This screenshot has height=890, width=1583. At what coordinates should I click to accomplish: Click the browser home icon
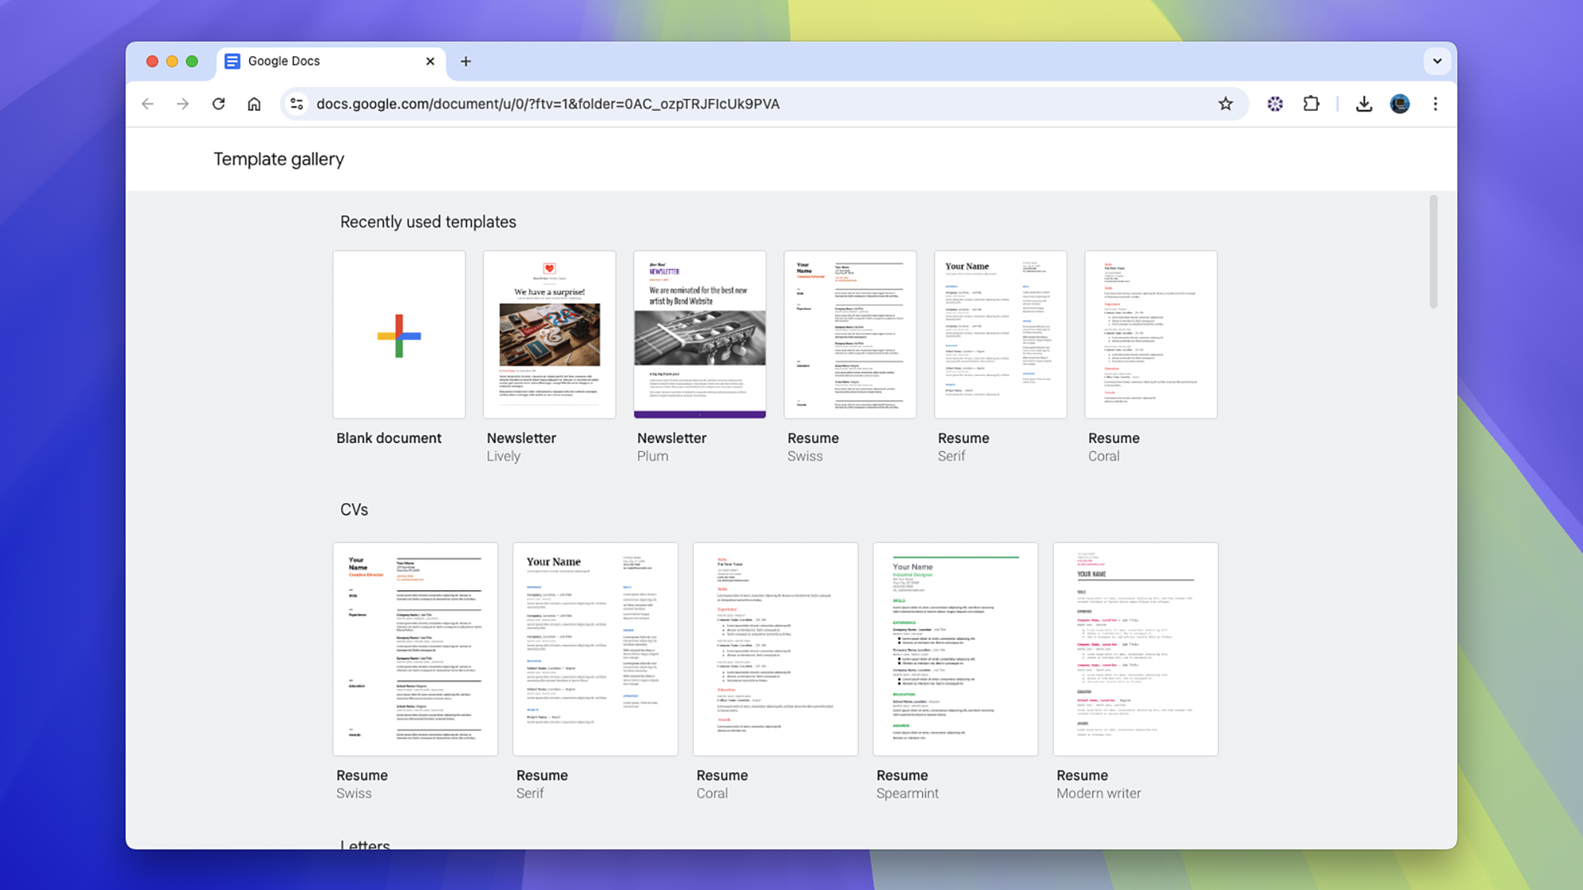[252, 103]
